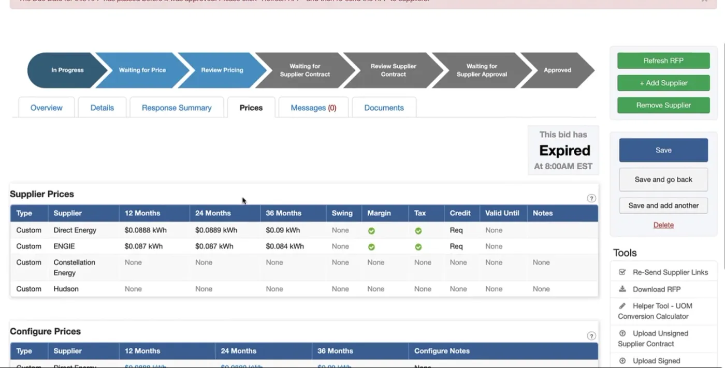Click the Direct Energy name in Supplier Prices
Screen dimensions: 725x368
(75, 230)
